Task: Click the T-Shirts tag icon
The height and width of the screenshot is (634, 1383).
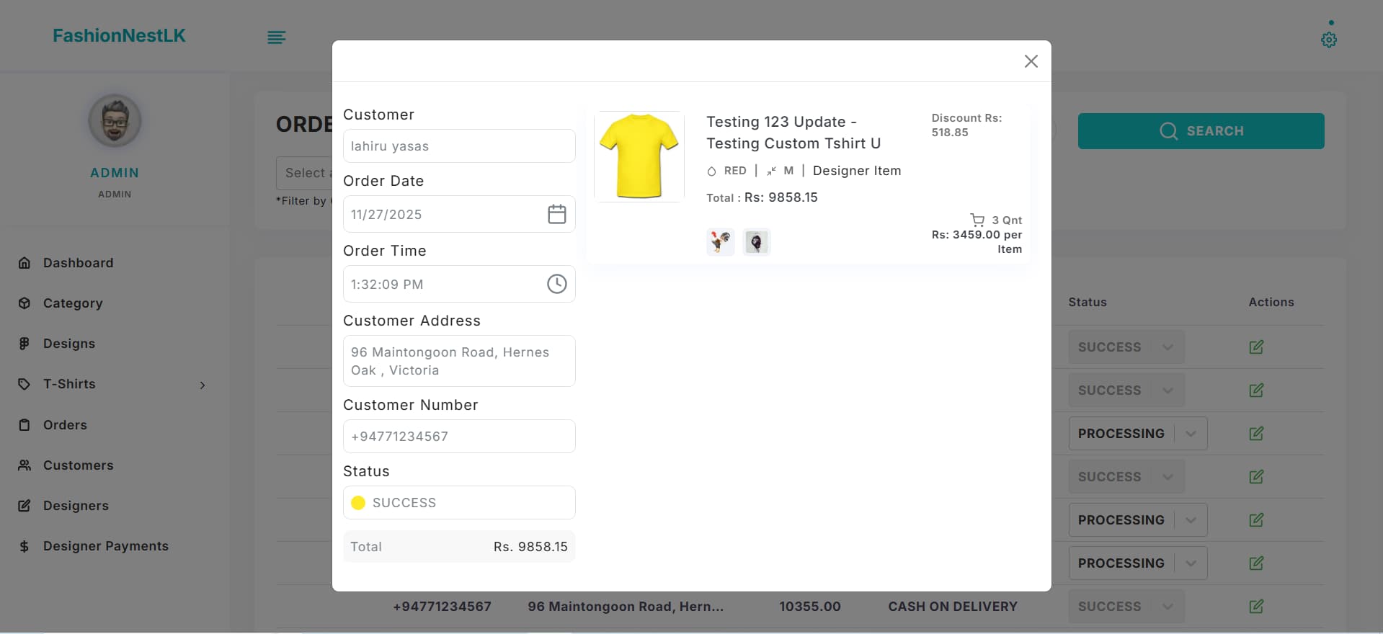Action: coord(25,384)
